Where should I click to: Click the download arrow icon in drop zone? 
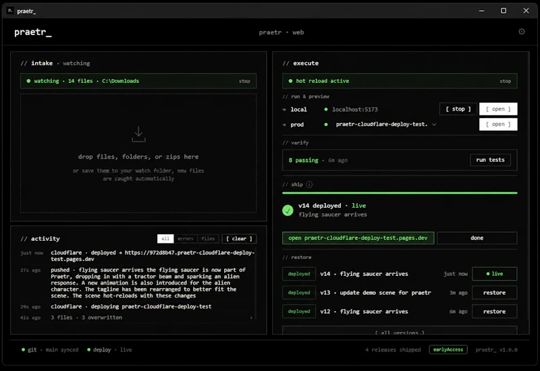[138, 134]
